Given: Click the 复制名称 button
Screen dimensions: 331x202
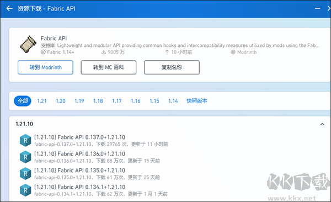Looking at the screenshot, I should 172,67.
